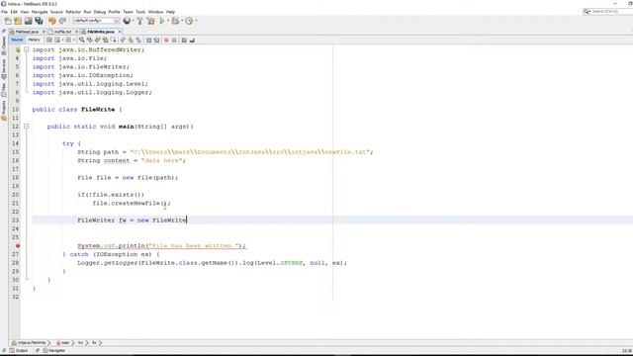Go to Previous Bookmark icon
The width and height of the screenshot is (633, 356).
(123, 40)
